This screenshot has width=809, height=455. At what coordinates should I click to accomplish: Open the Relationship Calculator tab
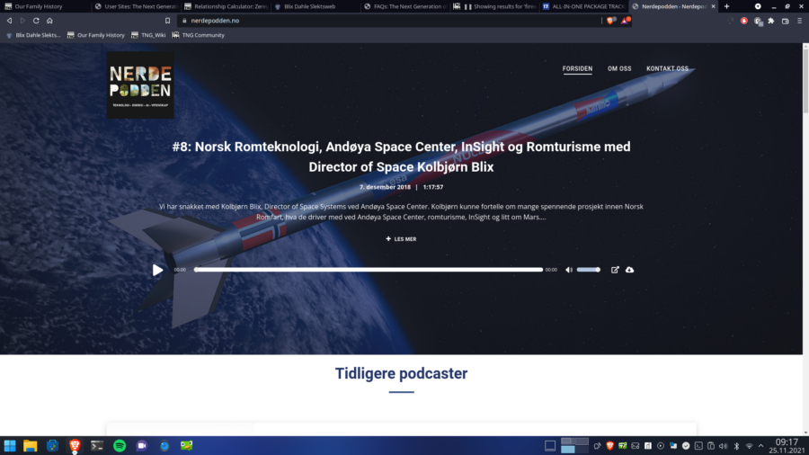225,6
